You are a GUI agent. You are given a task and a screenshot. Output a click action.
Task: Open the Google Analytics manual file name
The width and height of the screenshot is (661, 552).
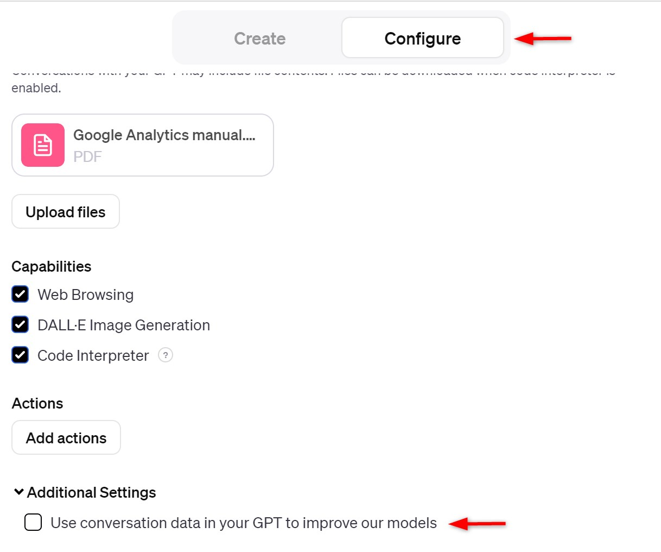164,135
